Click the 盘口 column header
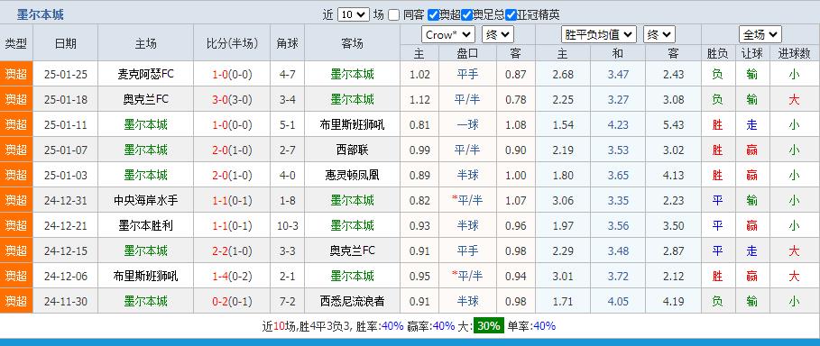The height and width of the screenshot is (346, 820). (467, 53)
